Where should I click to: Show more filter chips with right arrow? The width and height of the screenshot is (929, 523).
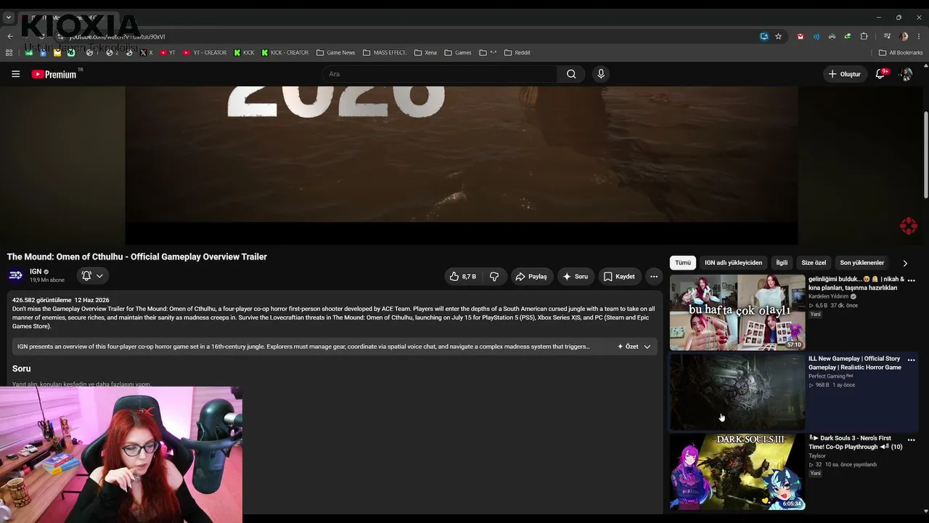(x=905, y=263)
